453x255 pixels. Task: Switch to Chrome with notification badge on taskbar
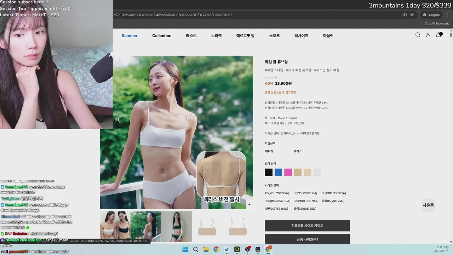pos(268,249)
